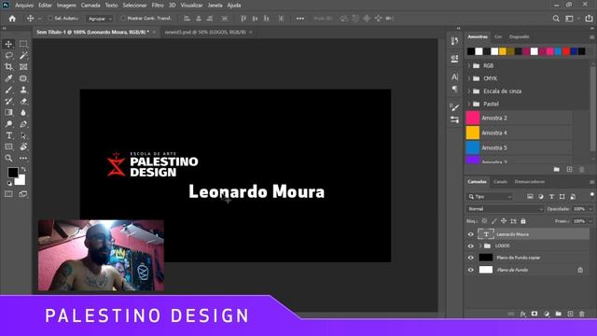The width and height of the screenshot is (597, 336).
Task: Open the Arquivo menu
Action: (24, 6)
